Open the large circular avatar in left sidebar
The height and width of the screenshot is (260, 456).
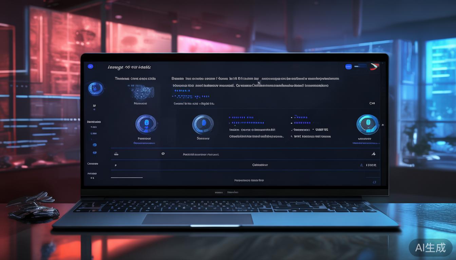coord(95,89)
